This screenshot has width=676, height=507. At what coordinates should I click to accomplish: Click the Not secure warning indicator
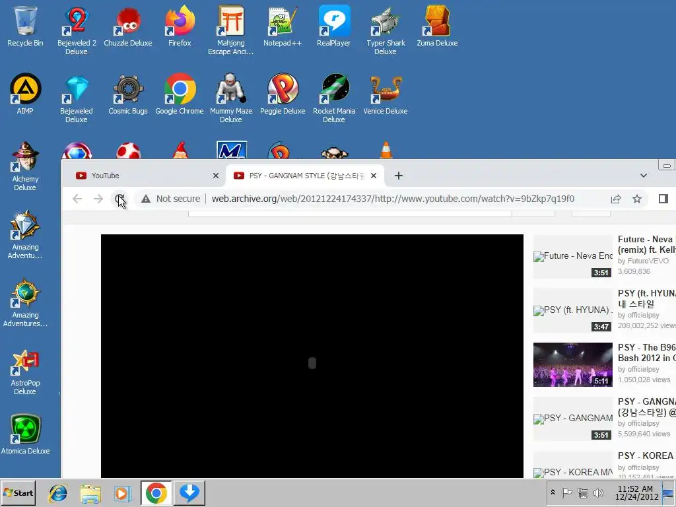[x=171, y=199]
